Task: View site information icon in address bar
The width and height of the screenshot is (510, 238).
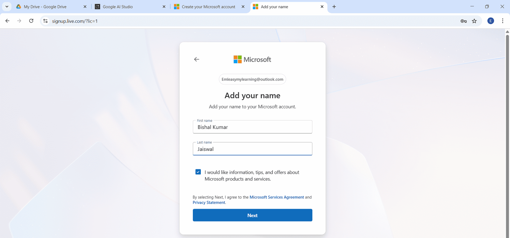Action: pyautogui.click(x=46, y=21)
